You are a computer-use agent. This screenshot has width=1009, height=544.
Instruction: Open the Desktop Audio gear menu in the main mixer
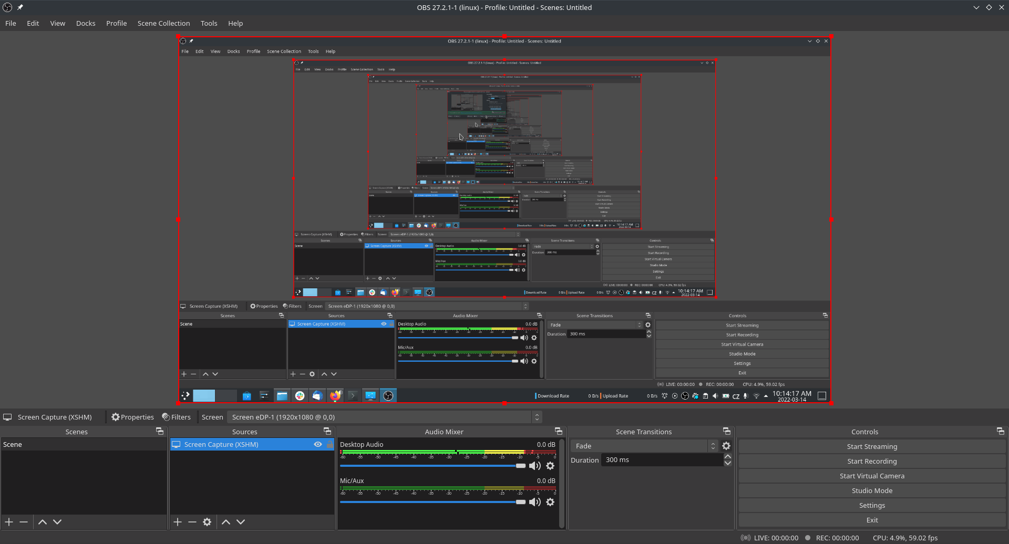(550, 466)
